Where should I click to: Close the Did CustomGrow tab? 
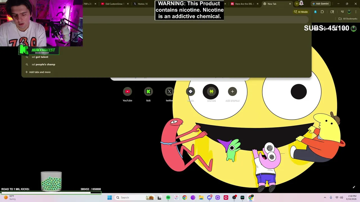point(128,4)
